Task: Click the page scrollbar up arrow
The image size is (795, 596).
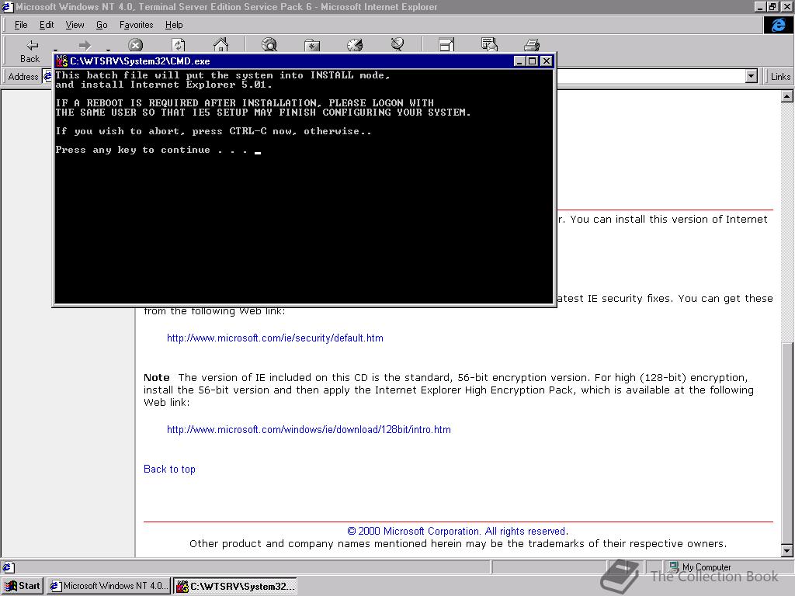Action: 787,96
